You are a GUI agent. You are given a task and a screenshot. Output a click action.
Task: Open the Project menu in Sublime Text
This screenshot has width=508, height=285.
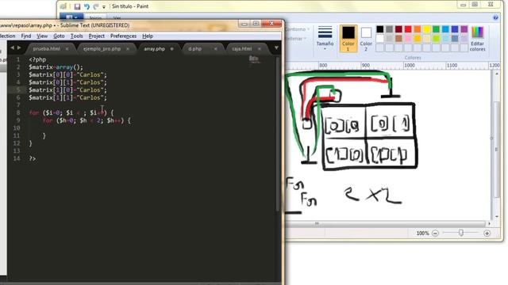(97, 36)
